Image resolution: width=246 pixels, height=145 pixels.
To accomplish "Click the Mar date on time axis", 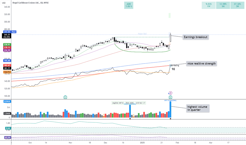I will (x=211, y=143).
